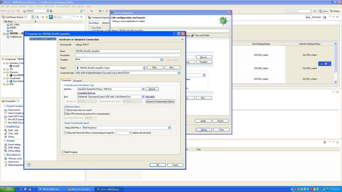
Task: Click the New toolbar icon in CodeWarrior
Action: pyautogui.click(x=3, y=11)
